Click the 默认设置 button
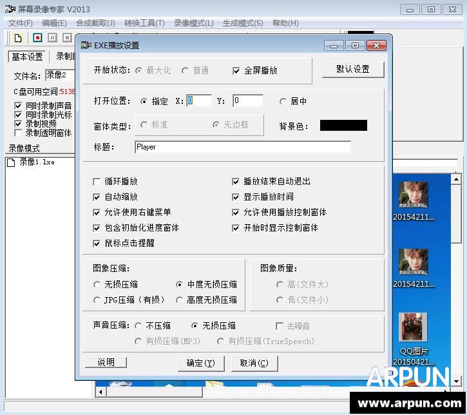Viewport: 467px width, 415px height. coord(352,70)
